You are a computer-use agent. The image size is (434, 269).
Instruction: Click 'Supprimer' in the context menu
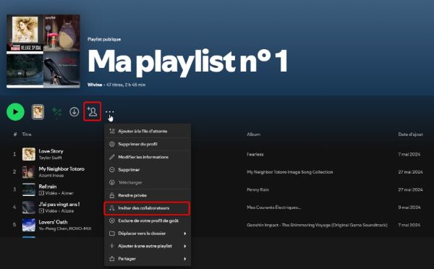tap(148, 170)
